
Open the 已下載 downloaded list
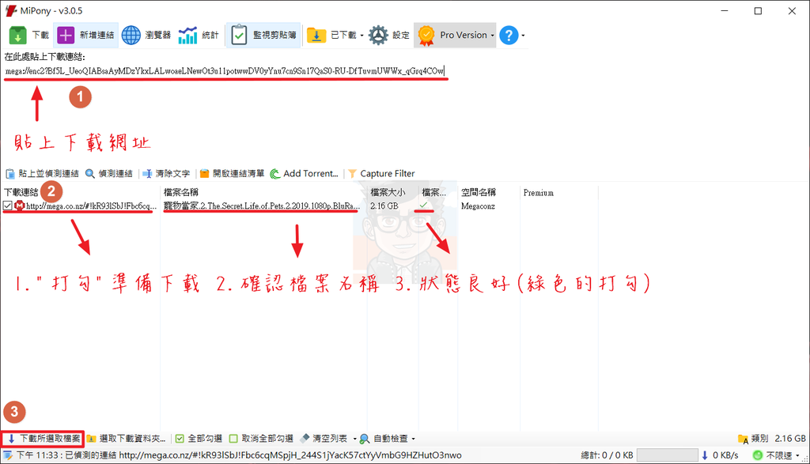(x=331, y=35)
